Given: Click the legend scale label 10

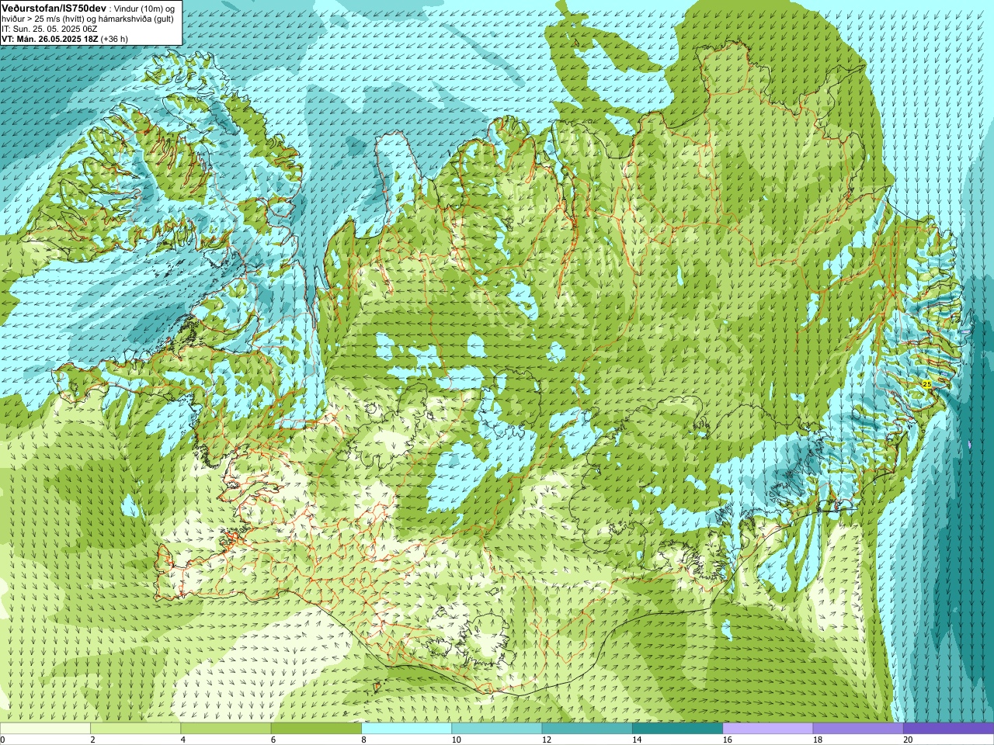Looking at the screenshot, I should pyautogui.click(x=456, y=740).
